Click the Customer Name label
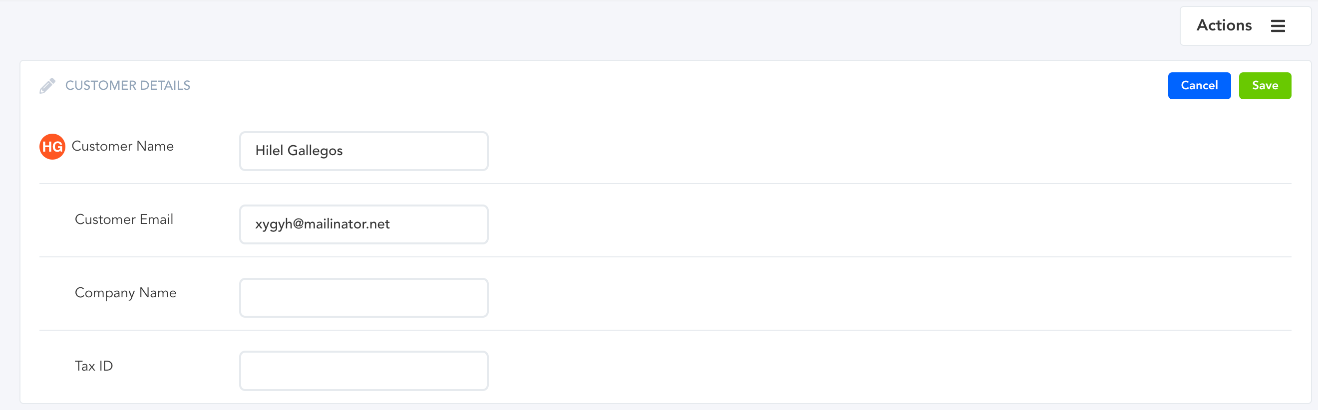1318x410 pixels. click(122, 146)
